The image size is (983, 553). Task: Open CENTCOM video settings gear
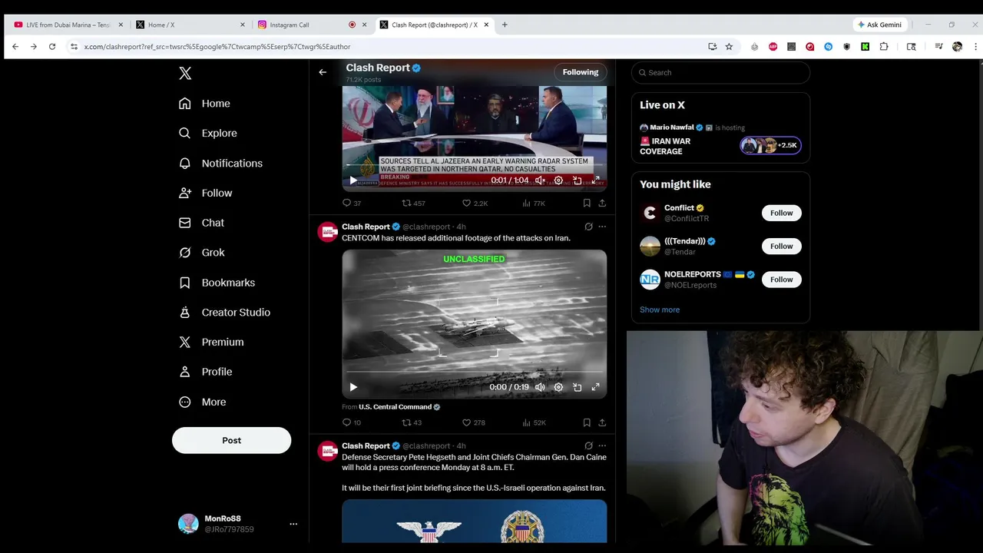coord(558,387)
